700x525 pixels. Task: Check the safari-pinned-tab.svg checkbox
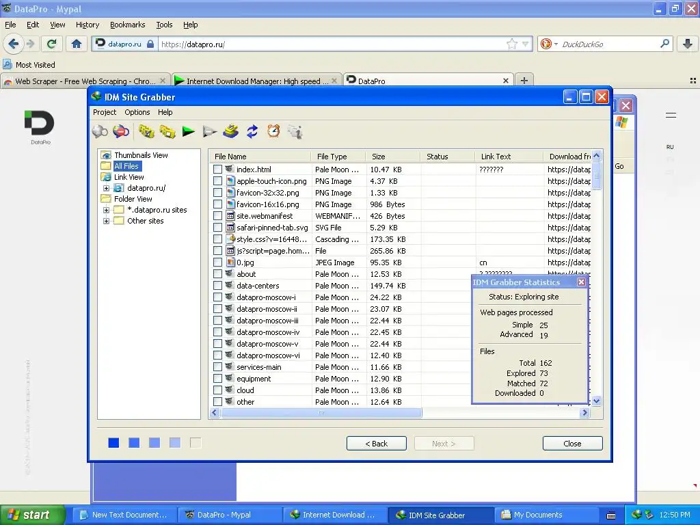click(x=217, y=227)
